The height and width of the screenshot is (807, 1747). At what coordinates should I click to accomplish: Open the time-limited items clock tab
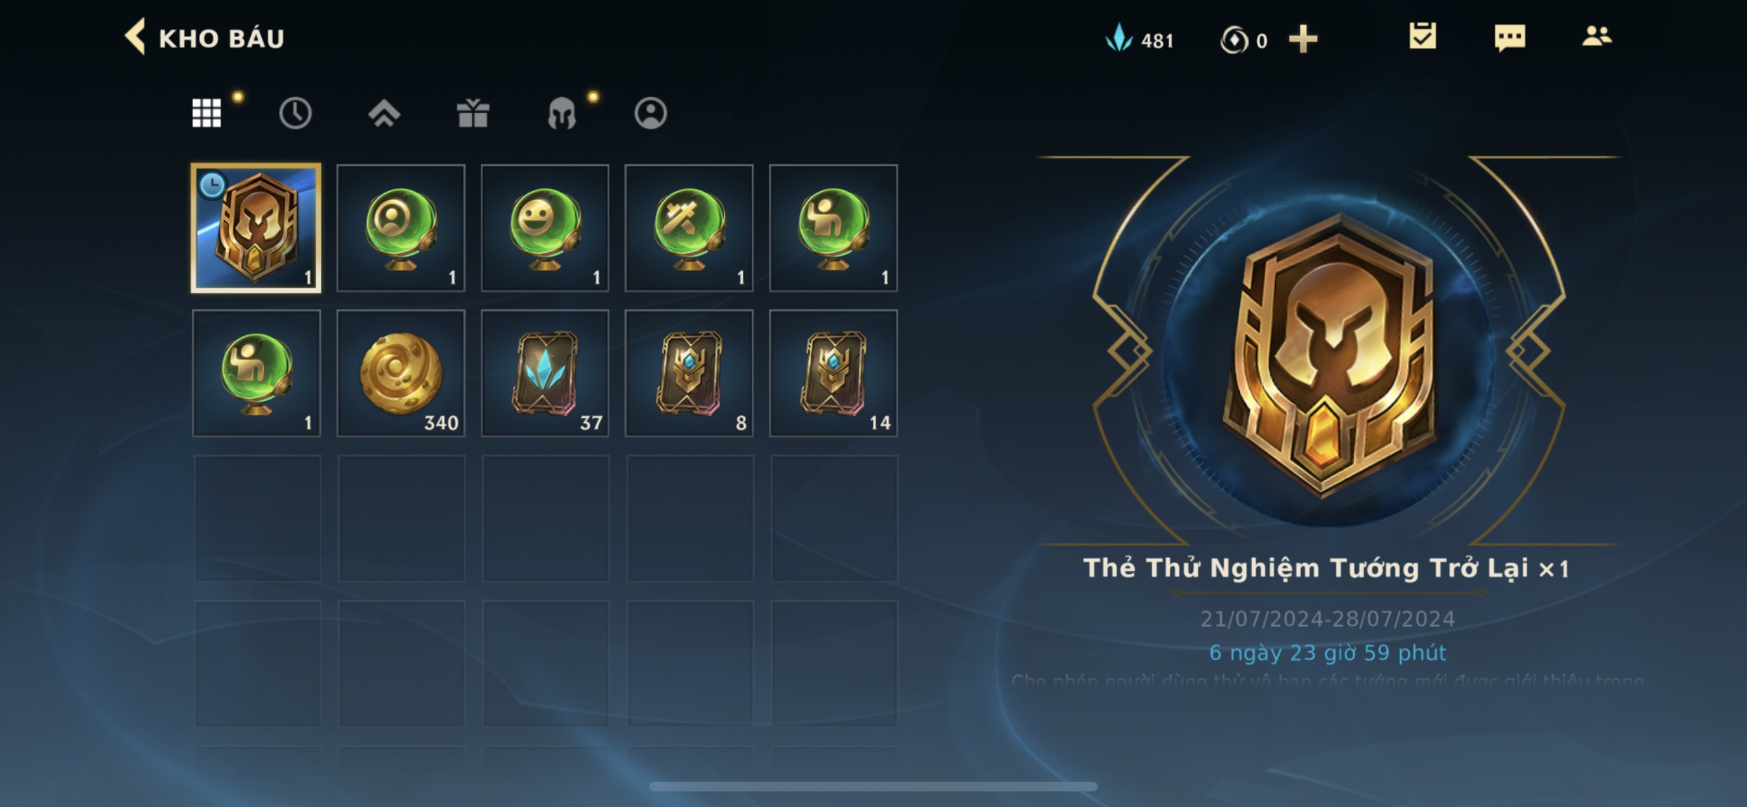click(295, 112)
